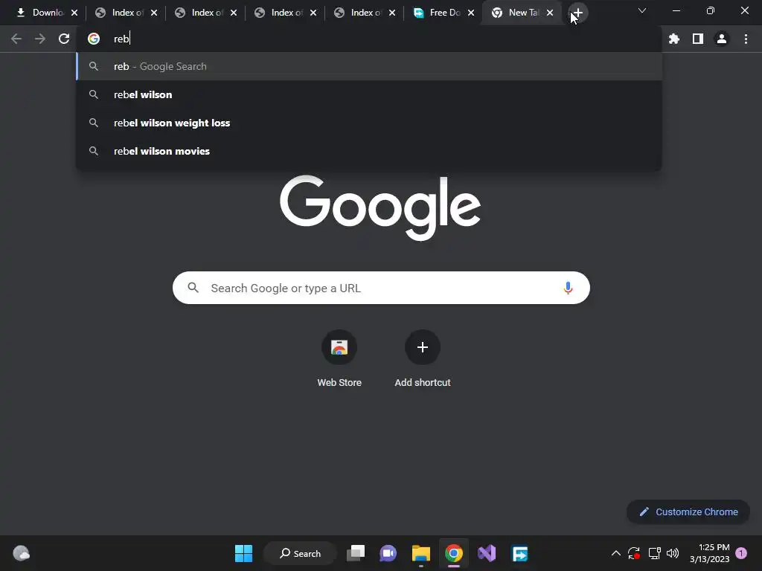Click the Add shortcut button

pos(423,359)
